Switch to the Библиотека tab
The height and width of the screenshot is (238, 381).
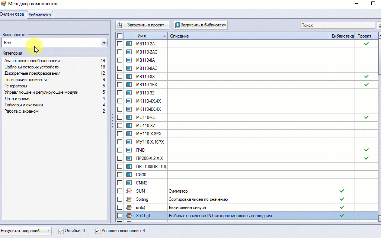pyautogui.click(x=40, y=15)
